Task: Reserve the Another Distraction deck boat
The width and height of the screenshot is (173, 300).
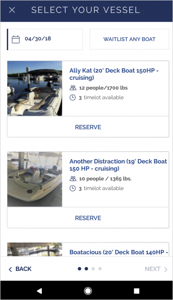Action: pos(88,218)
